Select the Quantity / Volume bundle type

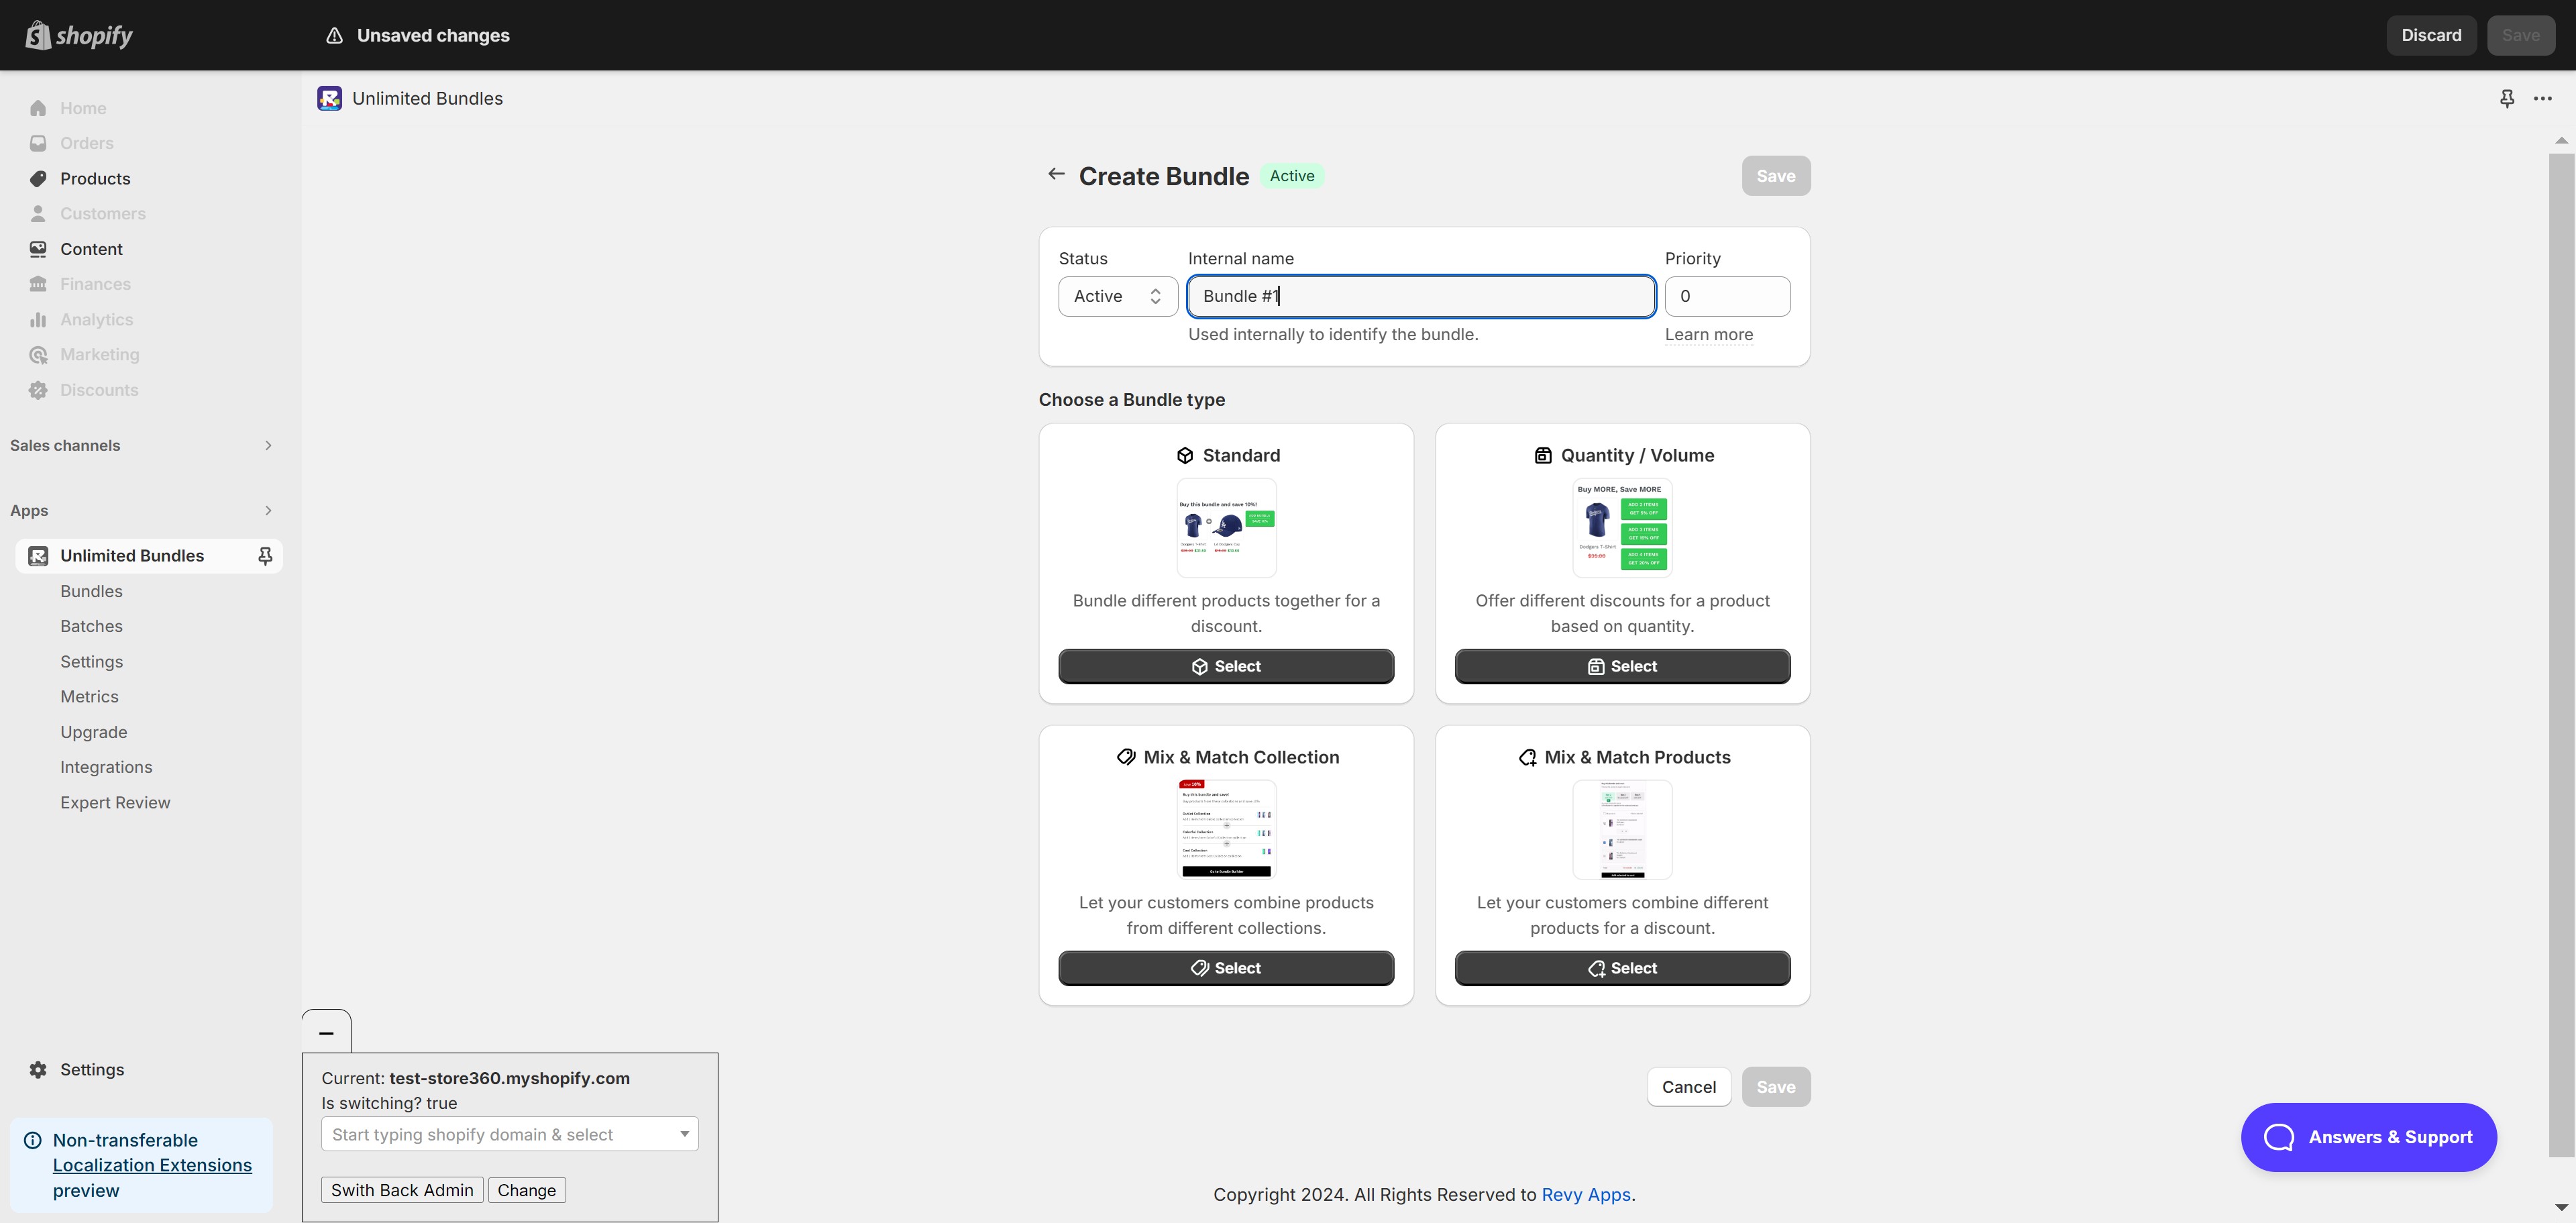[x=1621, y=666]
